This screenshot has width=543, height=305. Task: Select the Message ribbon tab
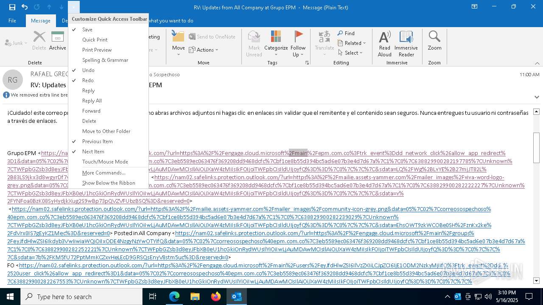[x=41, y=20]
